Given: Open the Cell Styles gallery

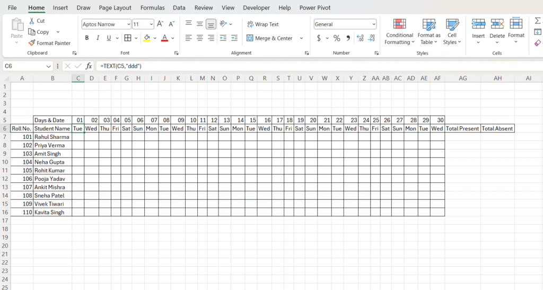Looking at the screenshot, I should point(452,32).
